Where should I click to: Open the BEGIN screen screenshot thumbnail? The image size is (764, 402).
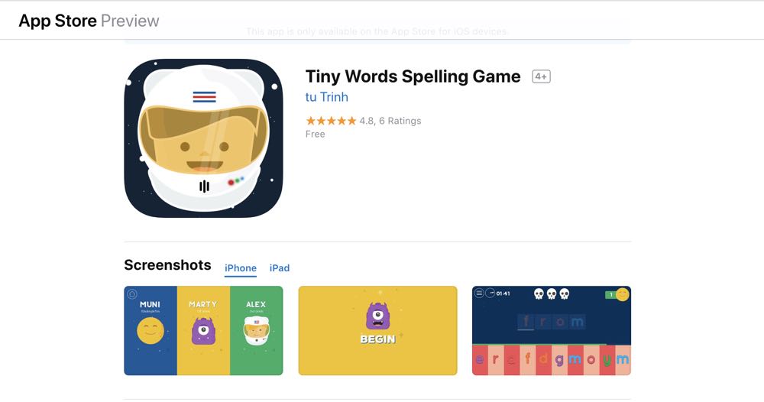[377, 330]
